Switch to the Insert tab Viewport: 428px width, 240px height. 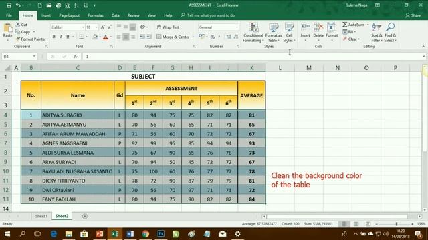[46, 15]
